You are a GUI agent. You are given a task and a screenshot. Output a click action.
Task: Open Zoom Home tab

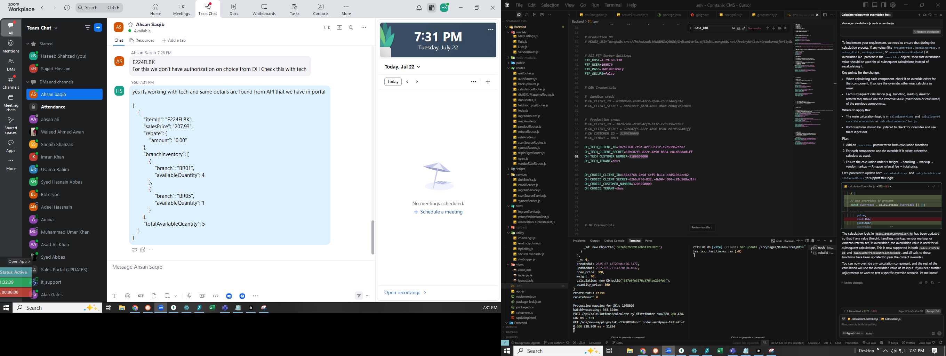155,9
